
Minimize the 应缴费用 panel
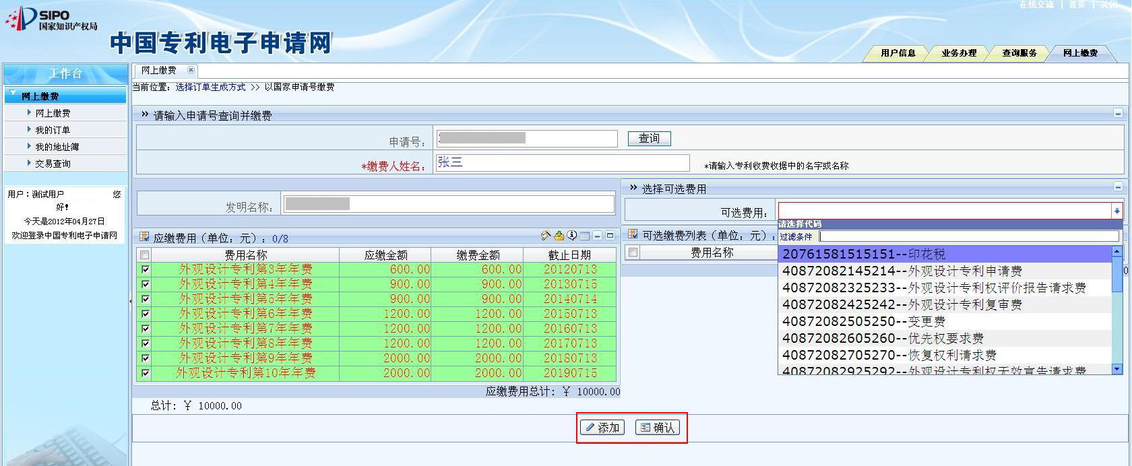(597, 236)
